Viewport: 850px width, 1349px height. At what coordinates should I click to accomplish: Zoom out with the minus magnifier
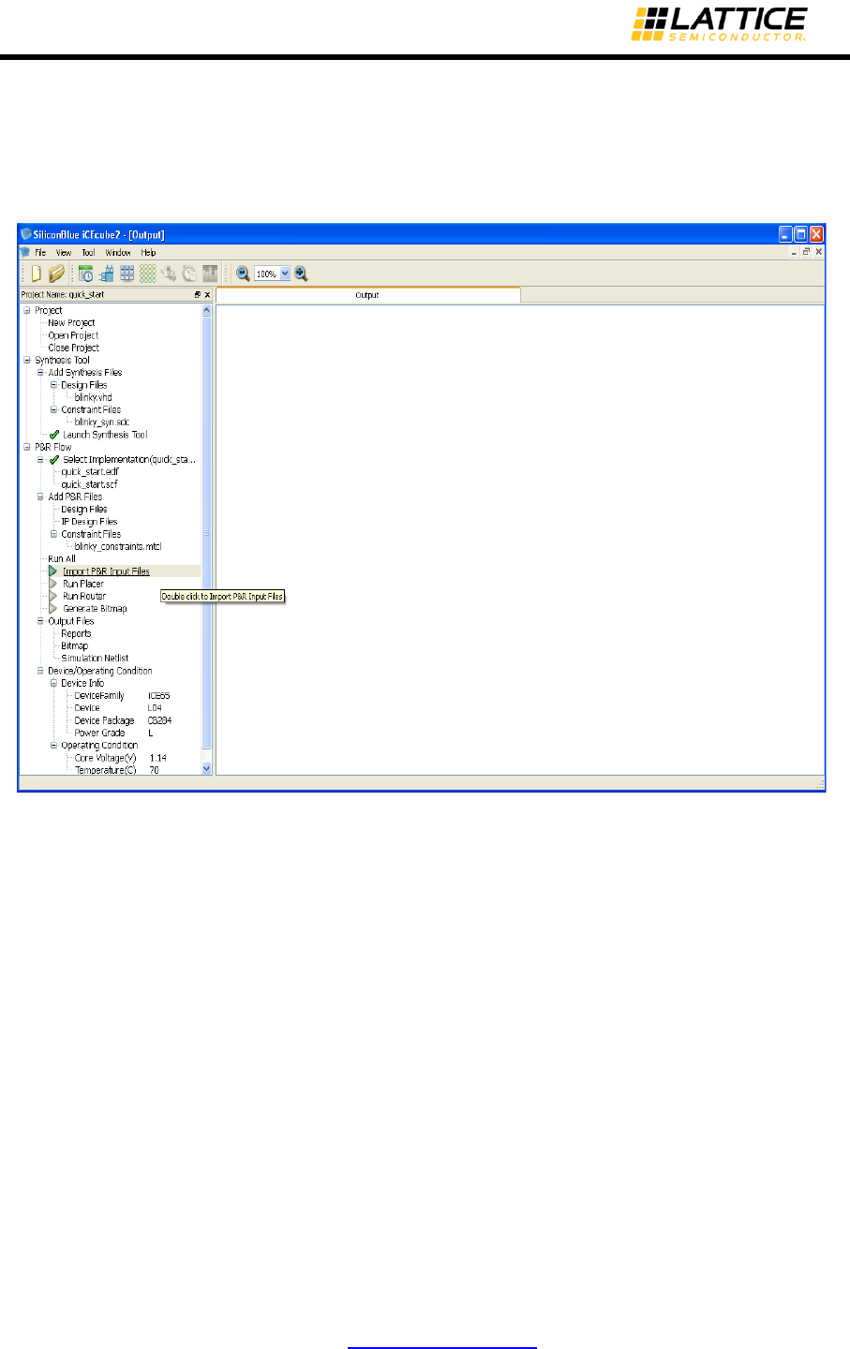pyautogui.click(x=243, y=274)
